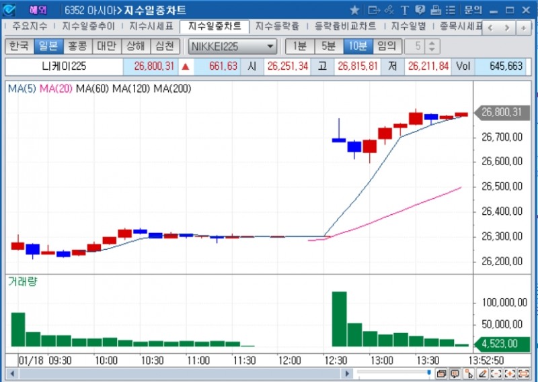This screenshot has height=382, width=538.
Task: Click the MA(60) legend label
Action: click(x=92, y=89)
